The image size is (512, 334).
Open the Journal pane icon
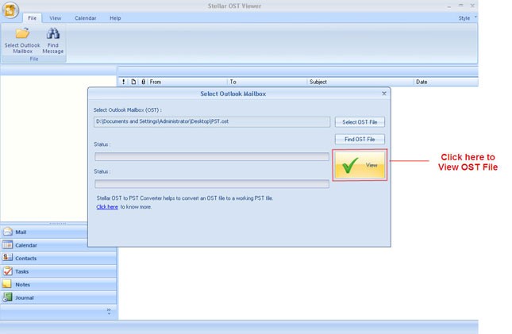click(x=7, y=297)
